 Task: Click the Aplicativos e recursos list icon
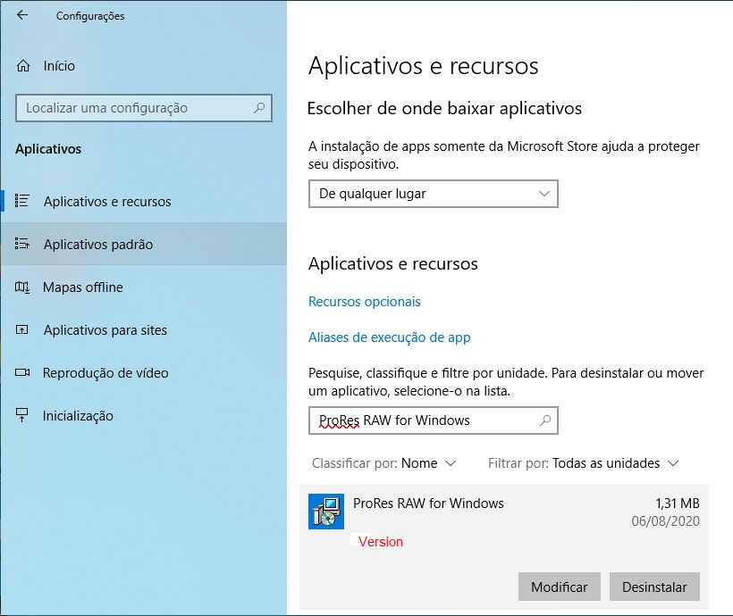pyautogui.click(x=22, y=201)
